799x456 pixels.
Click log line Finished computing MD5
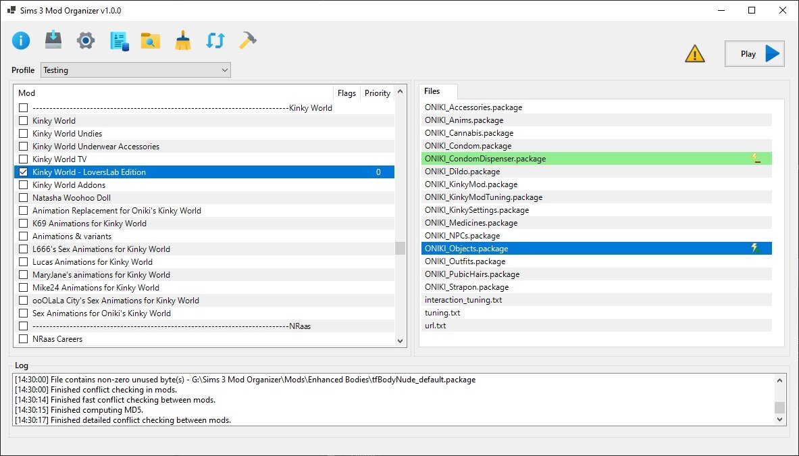(x=79, y=410)
